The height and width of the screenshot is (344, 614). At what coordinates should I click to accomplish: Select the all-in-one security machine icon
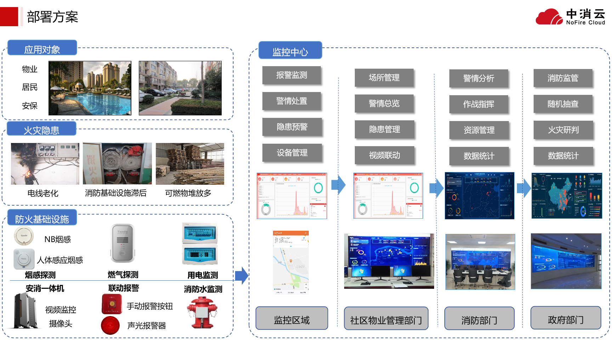click(25, 311)
